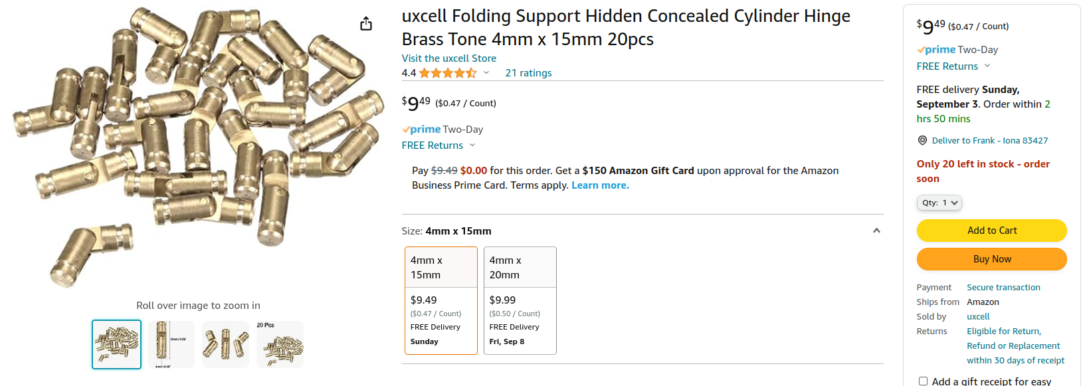Click the star rating icons

(x=448, y=73)
